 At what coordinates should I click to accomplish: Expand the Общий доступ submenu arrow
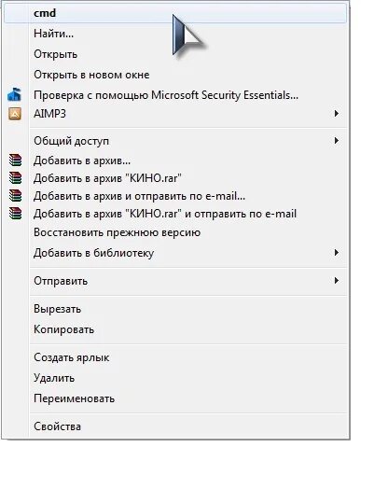click(337, 141)
